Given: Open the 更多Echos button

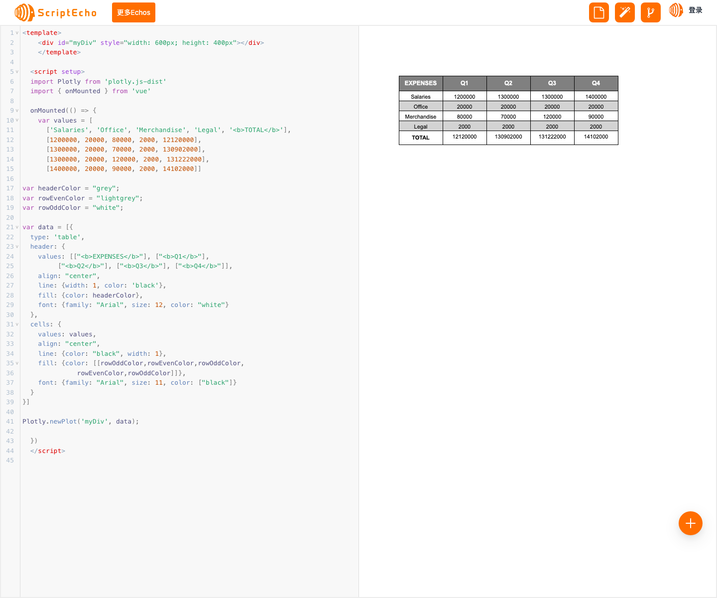Looking at the screenshot, I should tap(133, 12).
